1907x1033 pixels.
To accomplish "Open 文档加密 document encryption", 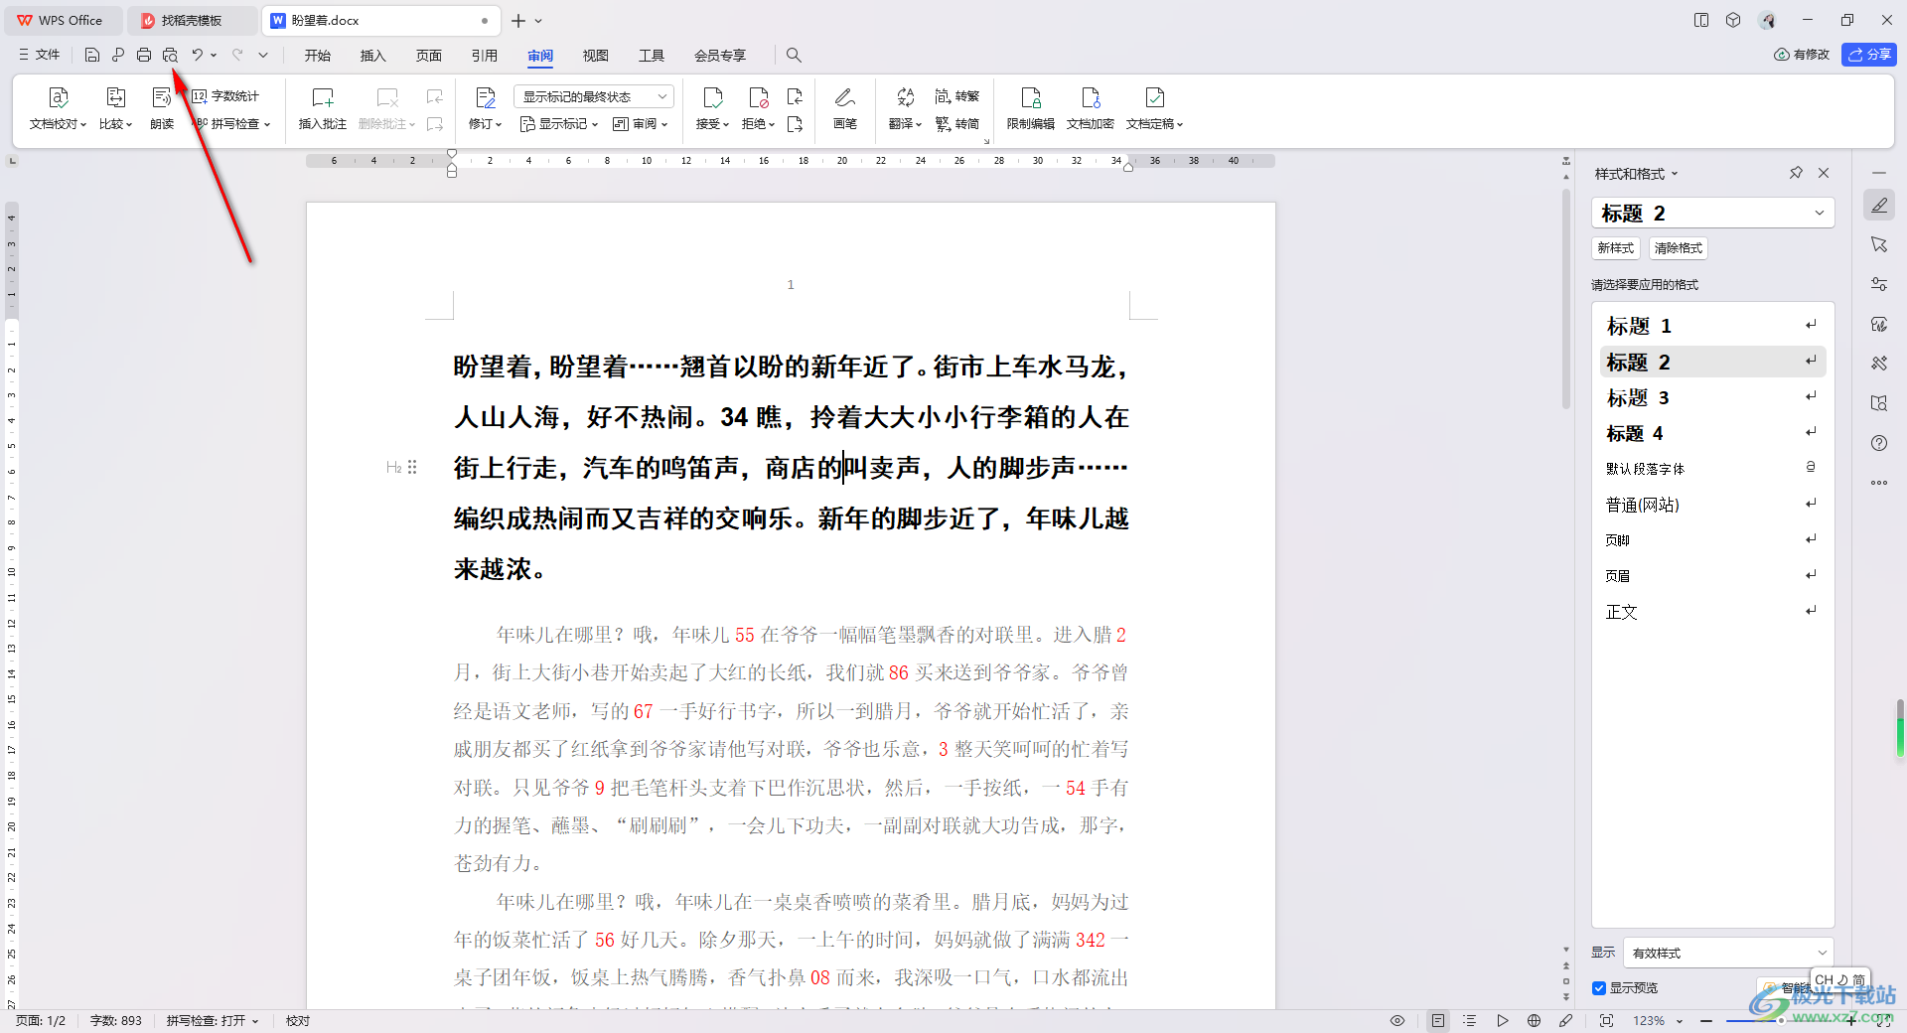I will [x=1091, y=108].
